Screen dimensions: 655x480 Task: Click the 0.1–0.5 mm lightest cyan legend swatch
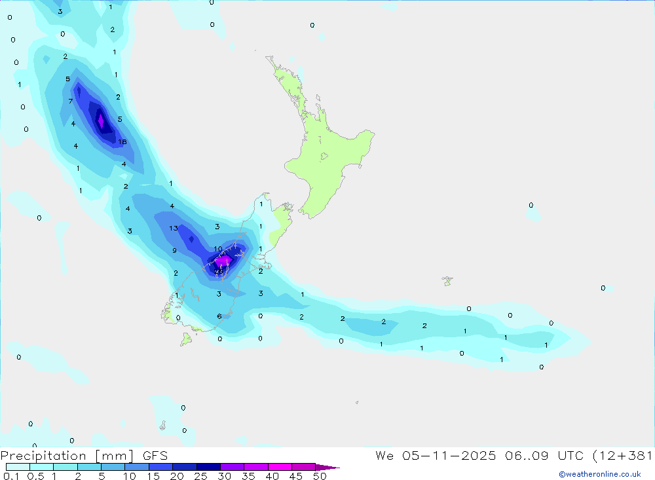click(x=18, y=467)
